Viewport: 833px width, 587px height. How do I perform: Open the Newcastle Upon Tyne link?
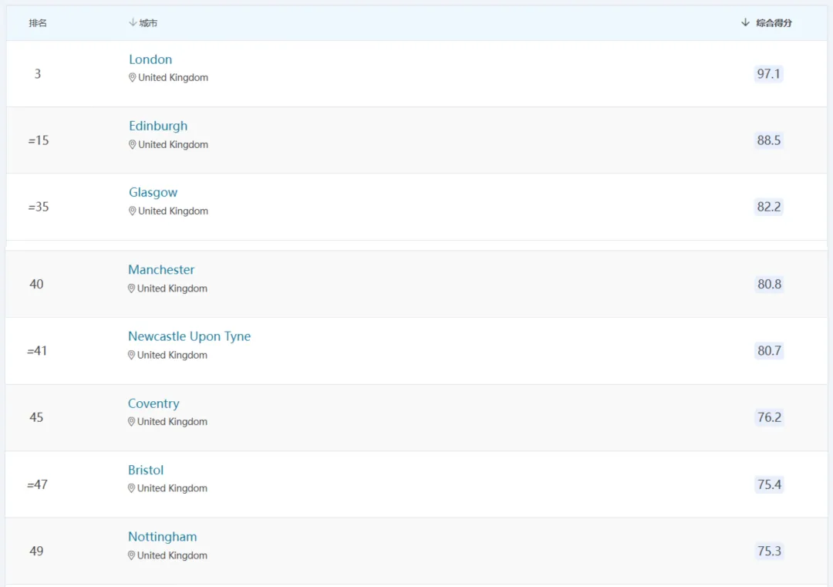tap(189, 336)
